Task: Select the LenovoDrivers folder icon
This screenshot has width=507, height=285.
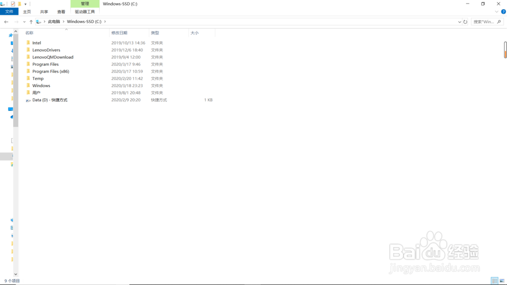Action: point(28,50)
